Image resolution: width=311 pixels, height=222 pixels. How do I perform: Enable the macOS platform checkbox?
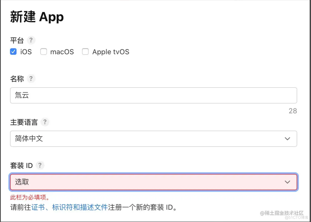[44, 52]
